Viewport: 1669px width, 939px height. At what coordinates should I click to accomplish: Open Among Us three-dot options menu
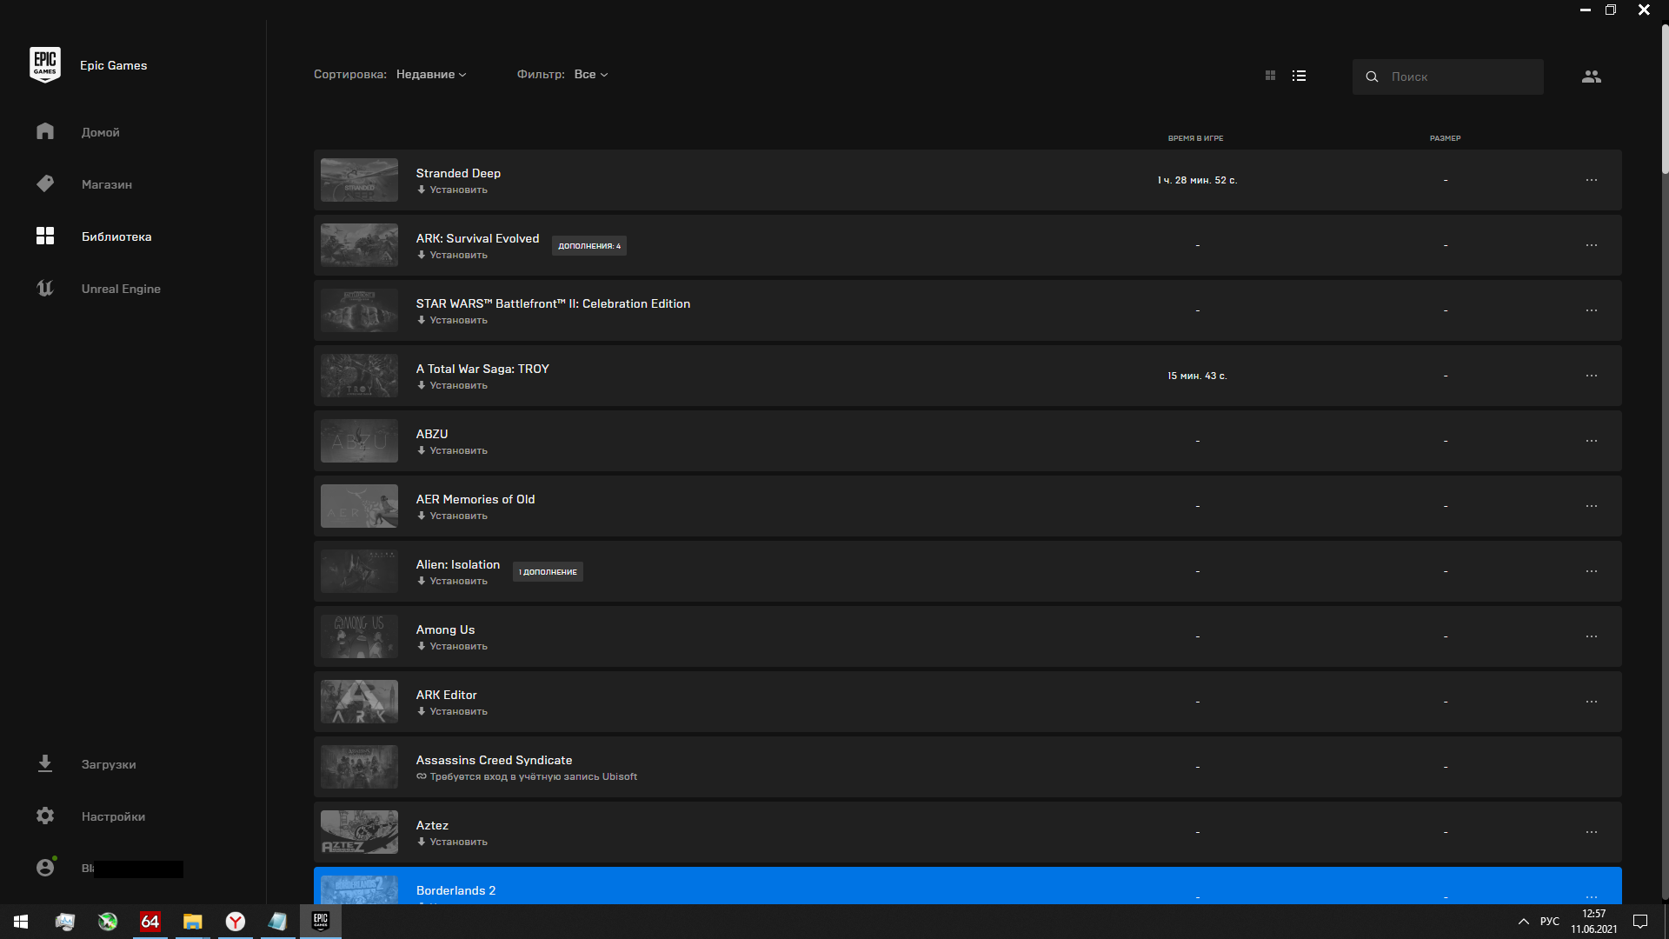tap(1591, 636)
